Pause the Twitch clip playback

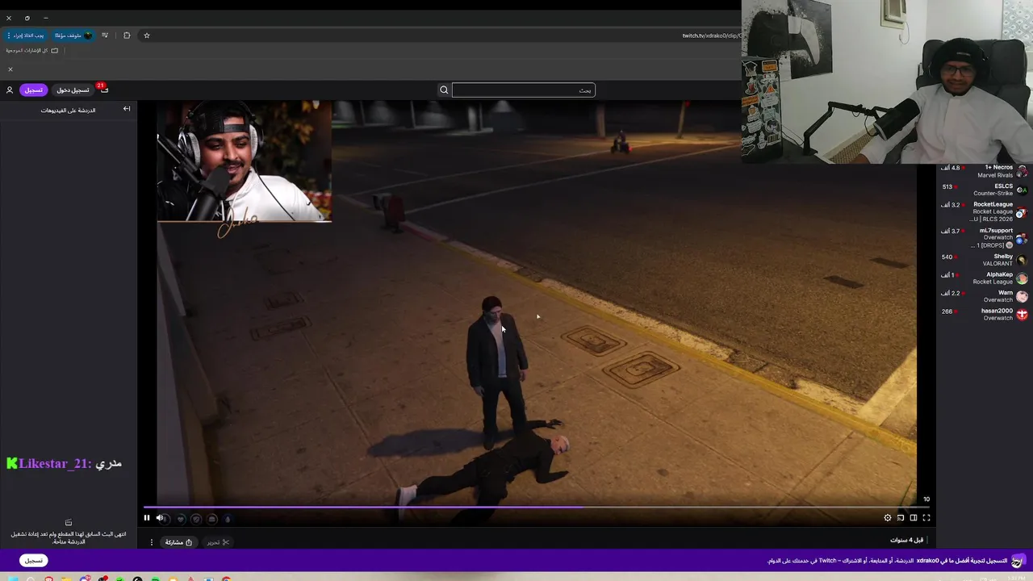147,518
